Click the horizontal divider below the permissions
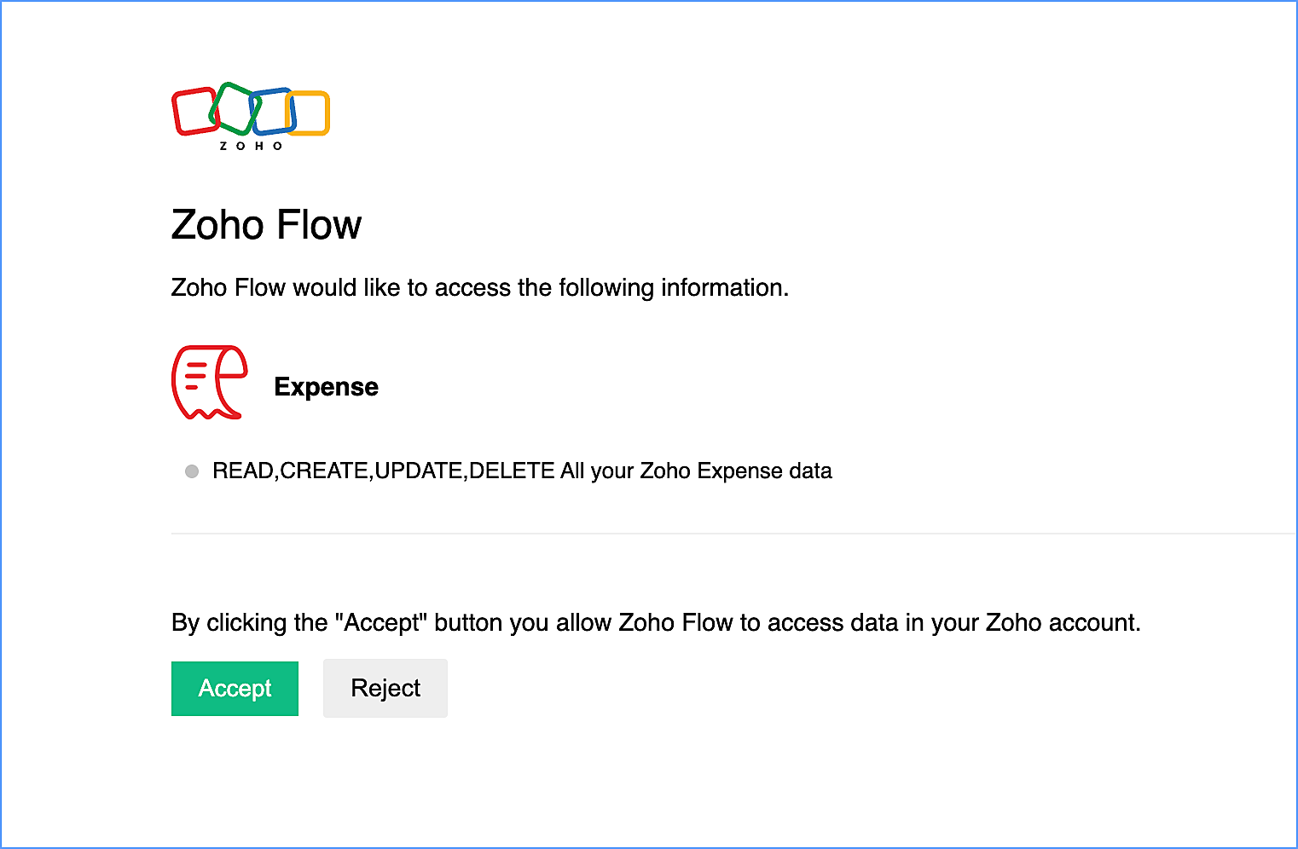Screen dimensions: 1298x849 point(733,534)
